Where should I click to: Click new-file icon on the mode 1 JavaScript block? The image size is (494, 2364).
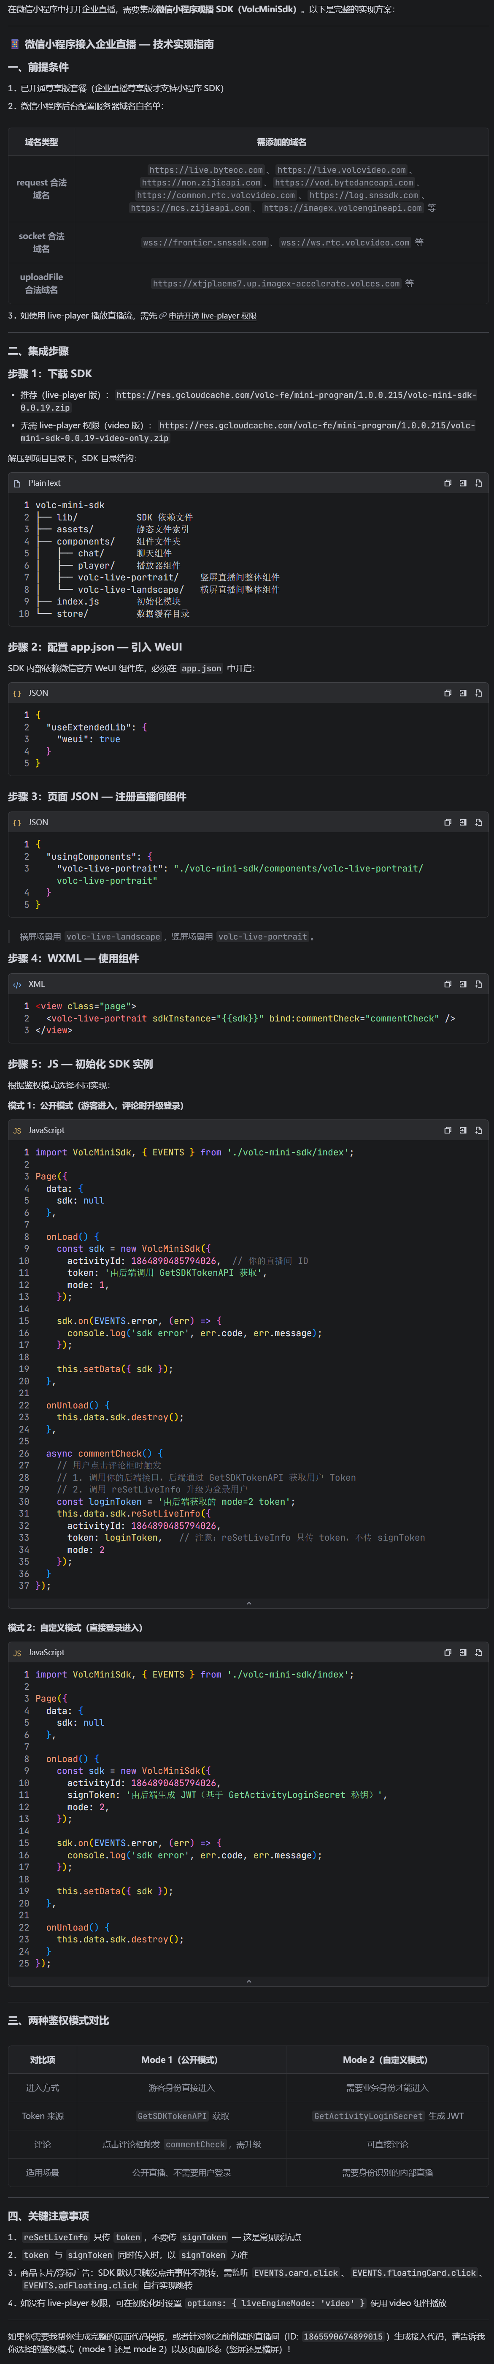coord(478,1130)
